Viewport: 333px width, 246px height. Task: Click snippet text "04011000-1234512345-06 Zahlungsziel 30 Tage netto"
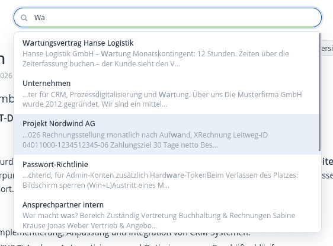(111, 145)
